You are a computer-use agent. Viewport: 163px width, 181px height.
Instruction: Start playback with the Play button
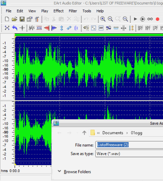tap(135, 19)
